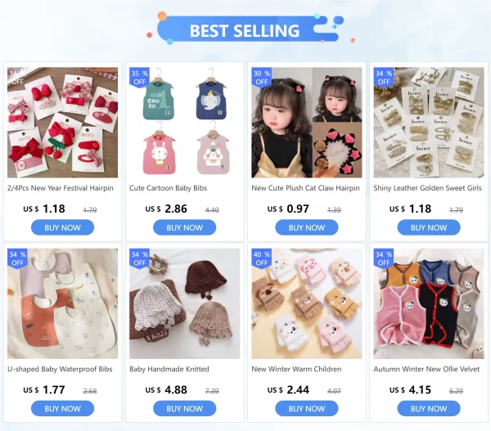Buy the New Winter Warm Children gloves
This screenshot has width=491, height=431.
coord(307,409)
